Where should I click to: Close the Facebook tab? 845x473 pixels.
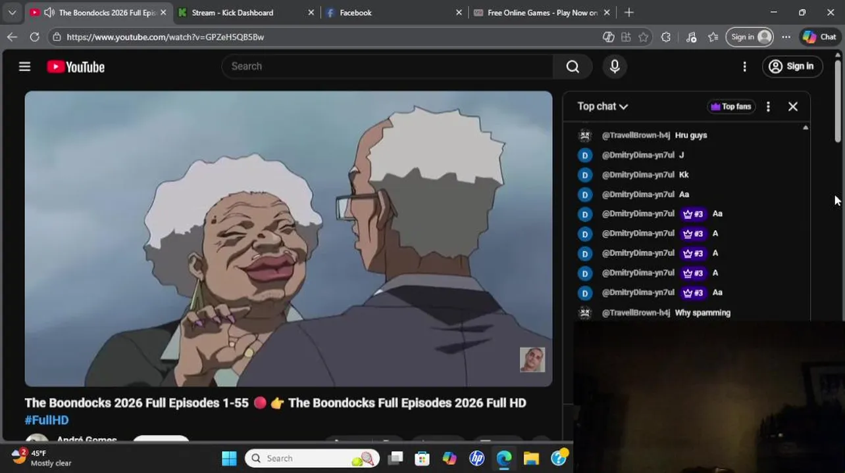[459, 12]
